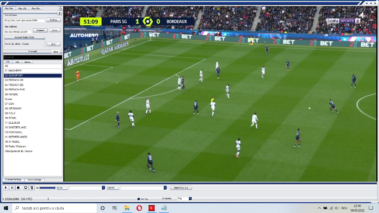Select the Quran category
379x213 pixels.
[x=33, y=99]
